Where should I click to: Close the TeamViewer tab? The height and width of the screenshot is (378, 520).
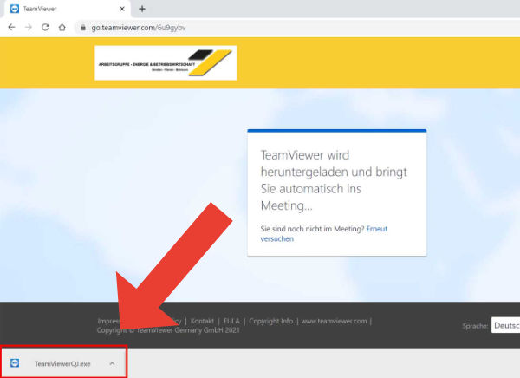pyautogui.click(x=122, y=9)
